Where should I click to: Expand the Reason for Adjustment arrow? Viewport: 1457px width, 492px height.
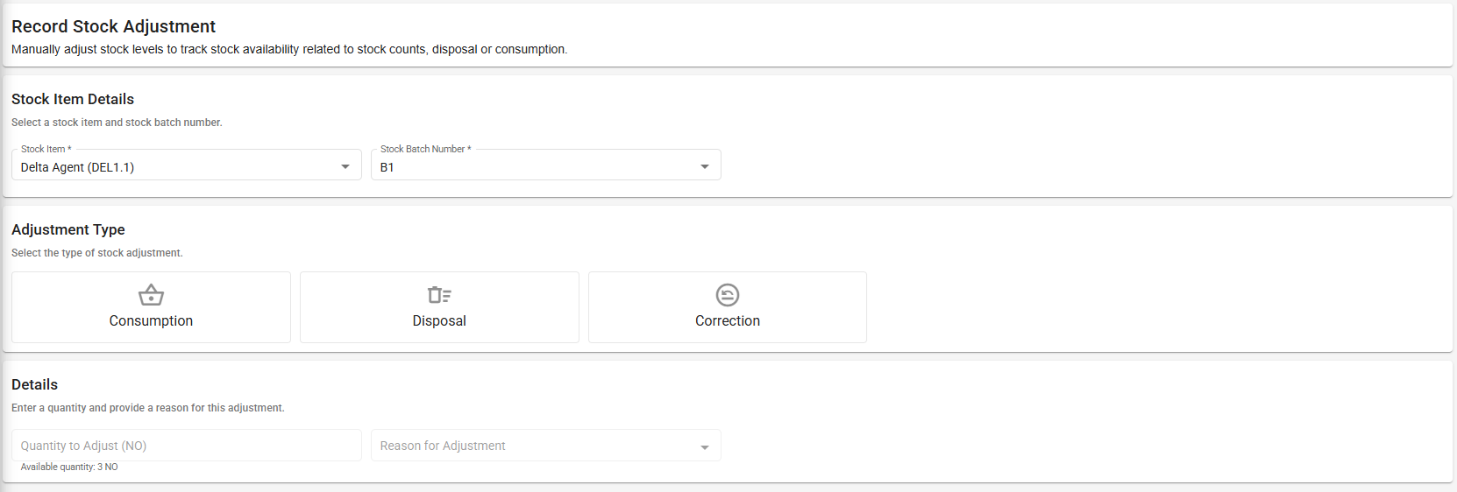point(705,447)
